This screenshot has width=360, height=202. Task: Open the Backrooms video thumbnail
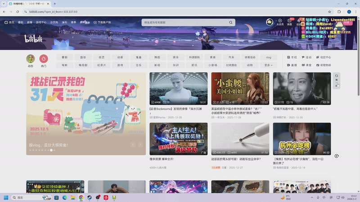click(178, 88)
